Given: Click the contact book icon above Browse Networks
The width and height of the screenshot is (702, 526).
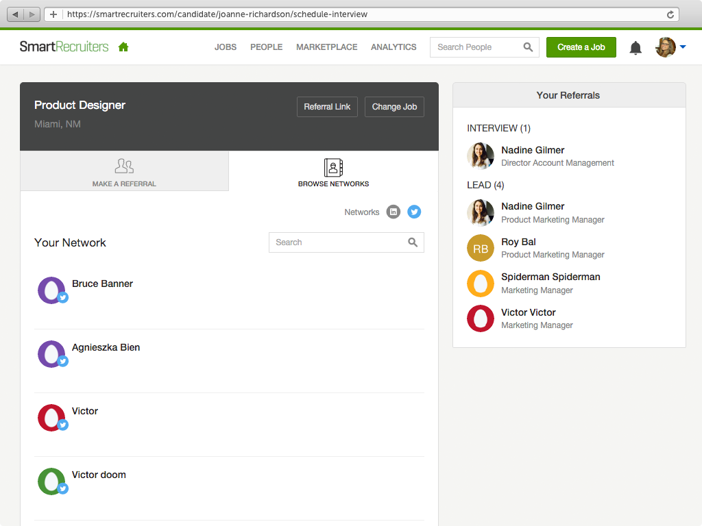Looking at the screenshot, I should click(333, 166).
